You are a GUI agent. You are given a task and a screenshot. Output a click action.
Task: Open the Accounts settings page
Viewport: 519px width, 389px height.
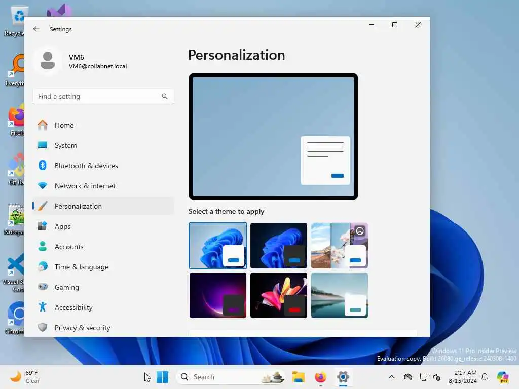click(x=103, y=247)
